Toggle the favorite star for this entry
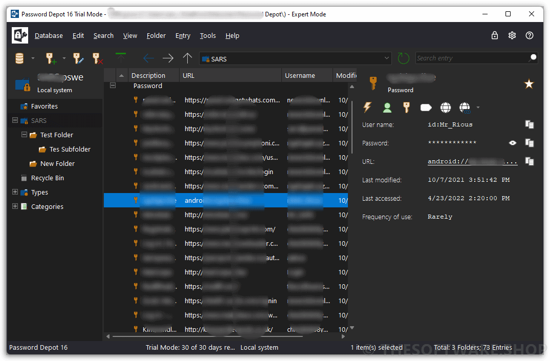 [529, 84]
